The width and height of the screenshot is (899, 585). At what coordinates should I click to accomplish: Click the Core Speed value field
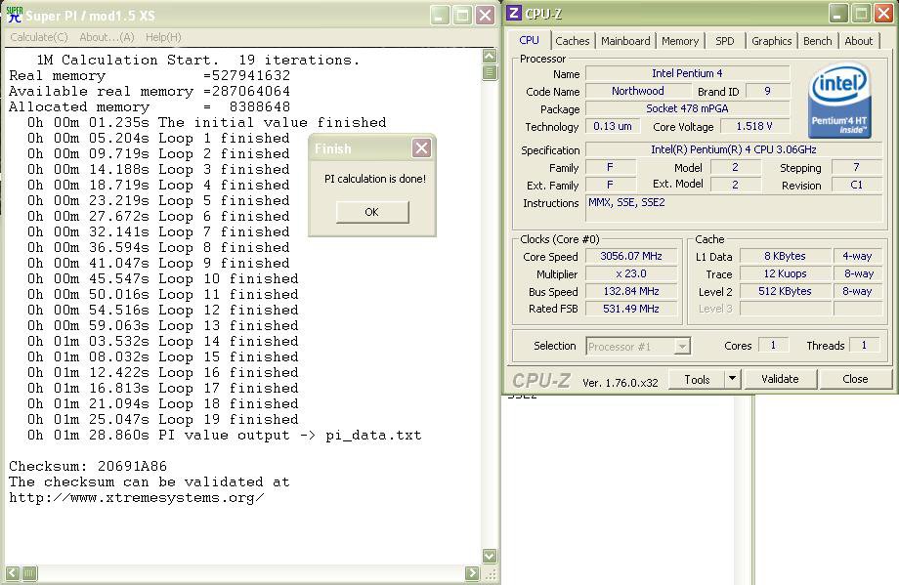(x=630, y=257)
